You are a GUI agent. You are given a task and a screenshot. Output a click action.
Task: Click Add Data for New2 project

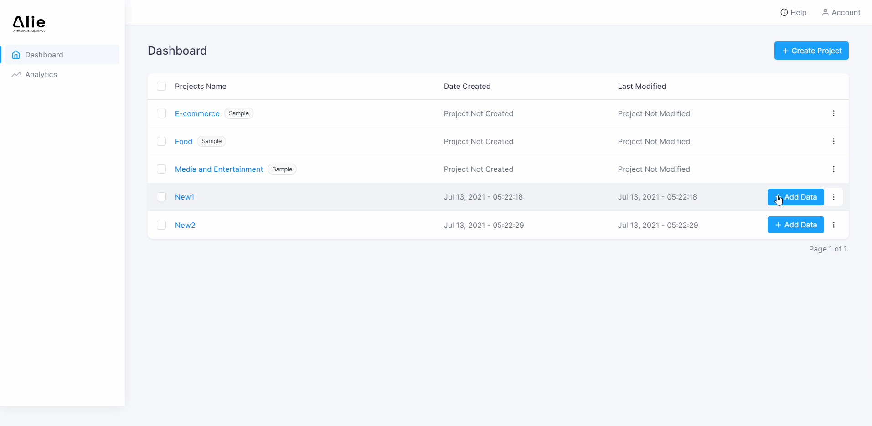coord(795,225)
